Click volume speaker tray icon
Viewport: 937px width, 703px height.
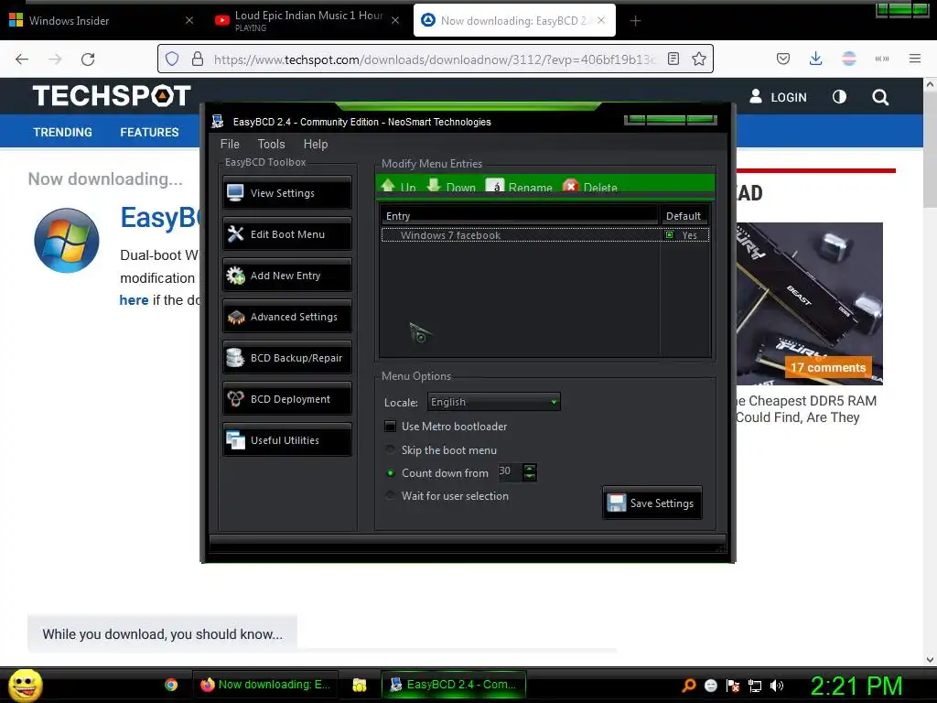(x=776, y=686)
